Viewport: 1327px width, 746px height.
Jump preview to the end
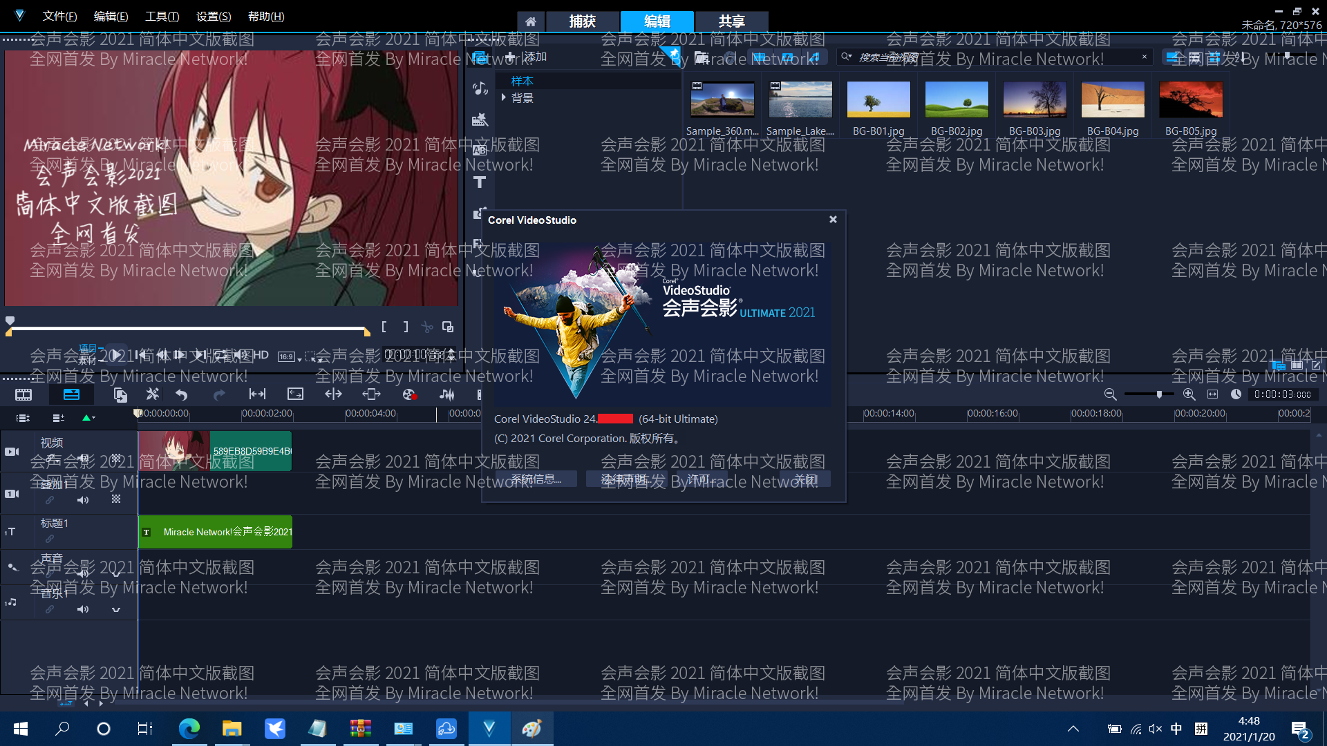pyautogui.click(x=200, y=355)
